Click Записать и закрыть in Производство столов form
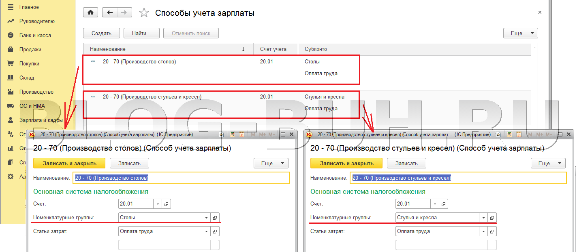Viewport: 577px width, 252px height. point(69,163)
